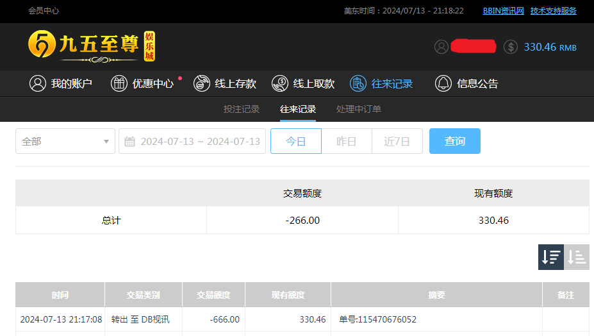
Task: Open the 技术支持服务 link
Action: coord(553,11)
